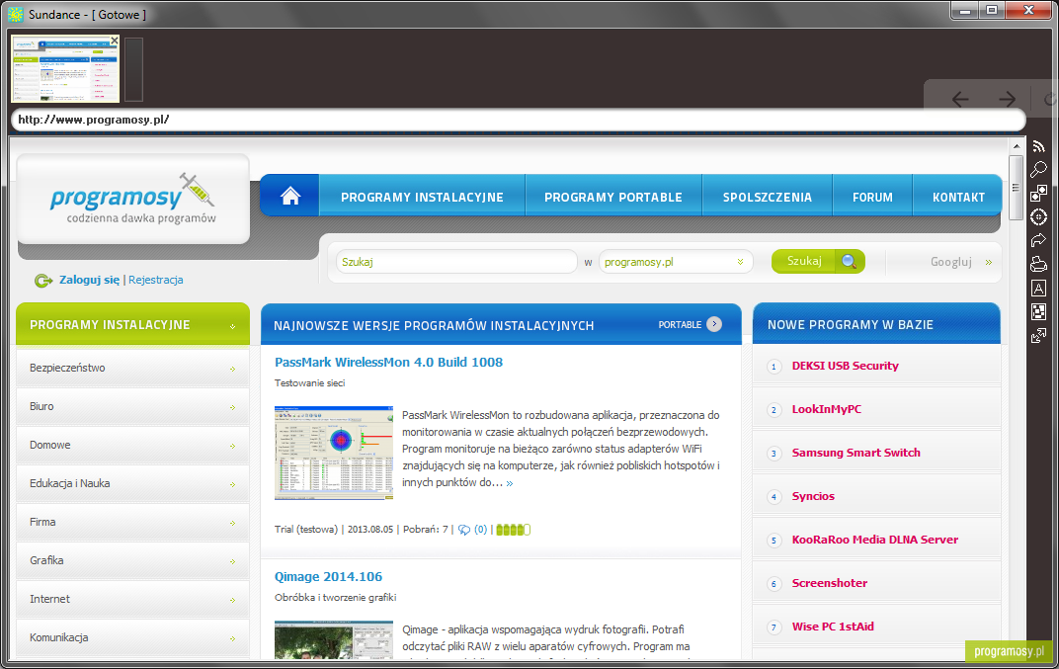Expand Komunikacja category
This screenshot has width=1059, height=669.
point(133,638)
